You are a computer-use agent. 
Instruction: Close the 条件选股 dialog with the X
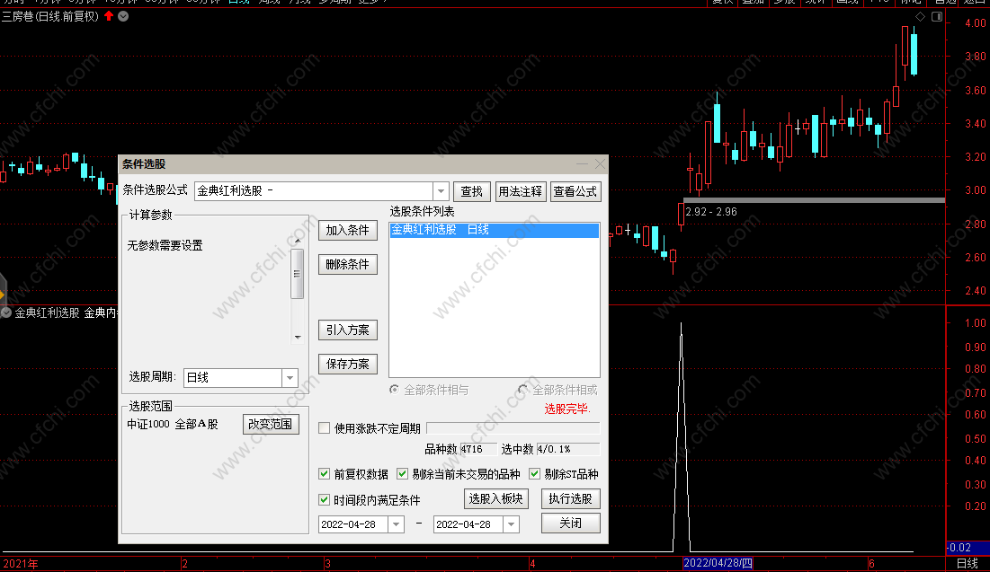pyautogui.click(x=600, y=164)
